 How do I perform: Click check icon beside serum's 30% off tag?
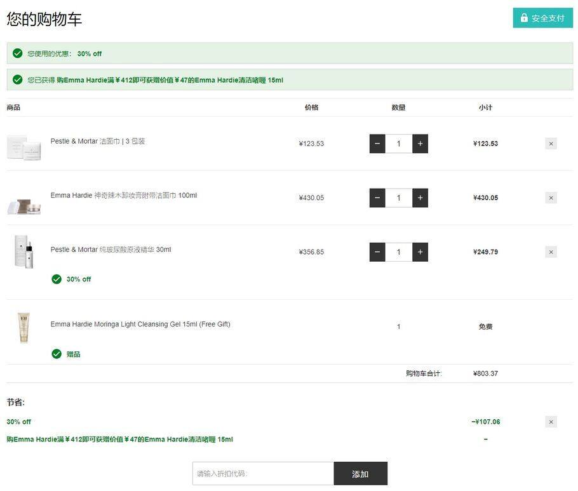click(57, 279)
